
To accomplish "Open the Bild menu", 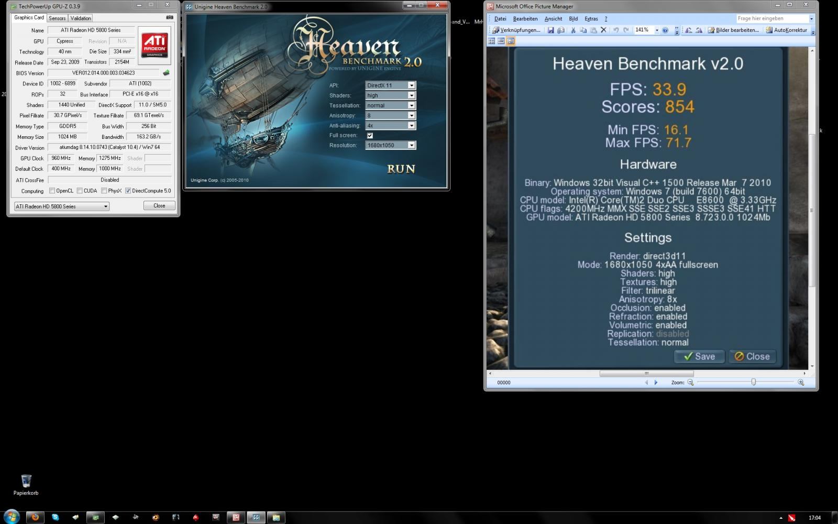I will click(573, 19).
